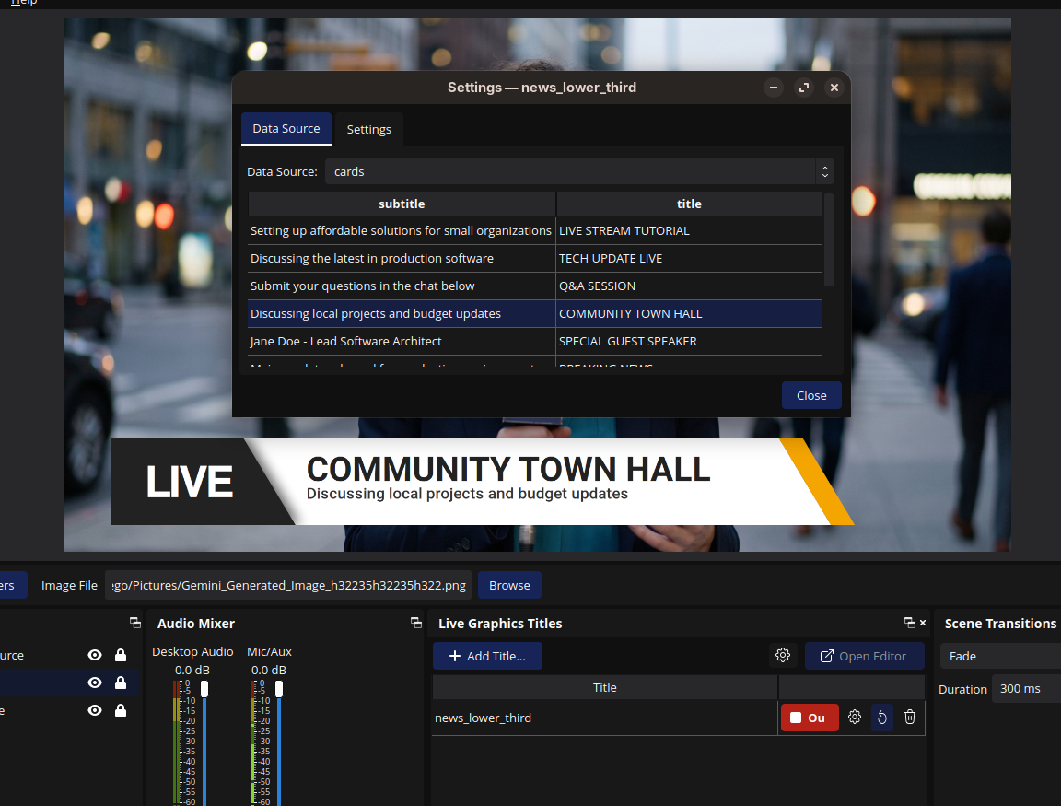Open the Data Source cards dropdown

pos(579,172)
